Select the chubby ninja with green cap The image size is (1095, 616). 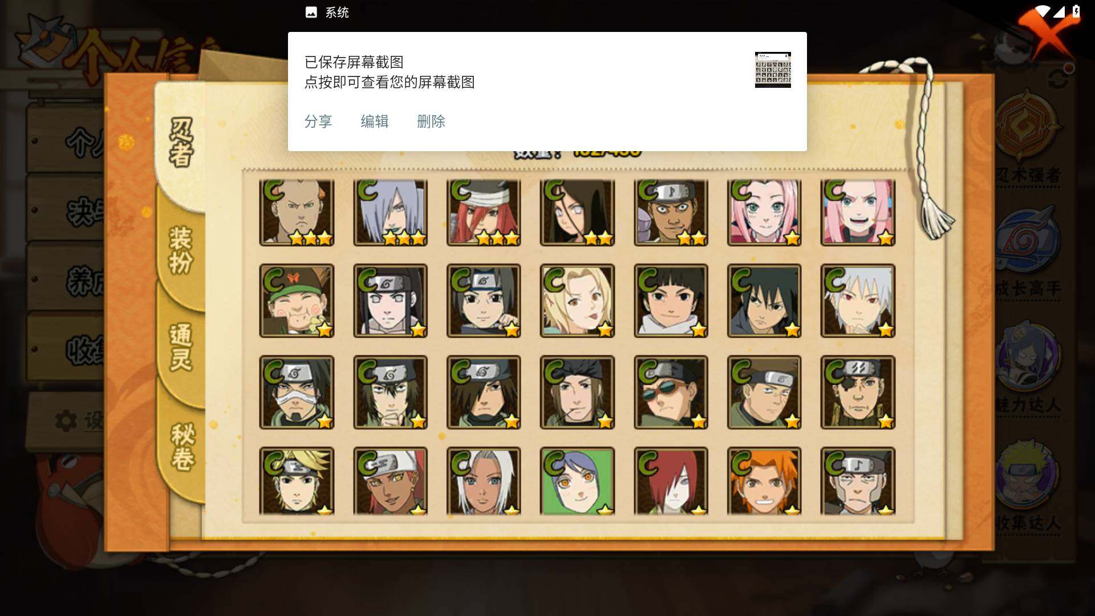297,301
